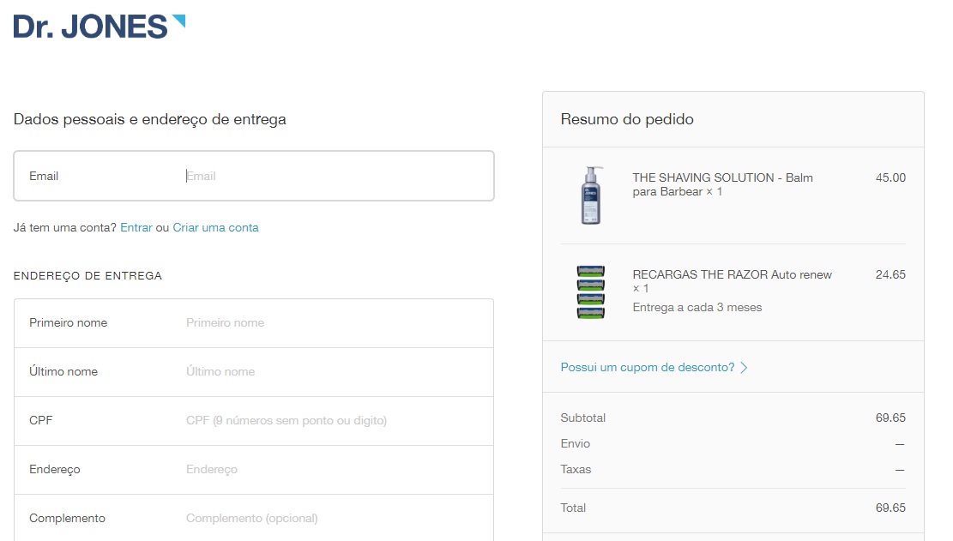Follow the Criar uma conta link
This screenshot has width=953, height=541.
[x=216, y=228]
